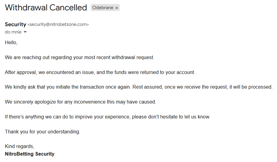The image size is (277, 162).
Task: Expand recipient details arrow beside 'do mnie'
Action: pyautogui.click(x=25, y=32)
